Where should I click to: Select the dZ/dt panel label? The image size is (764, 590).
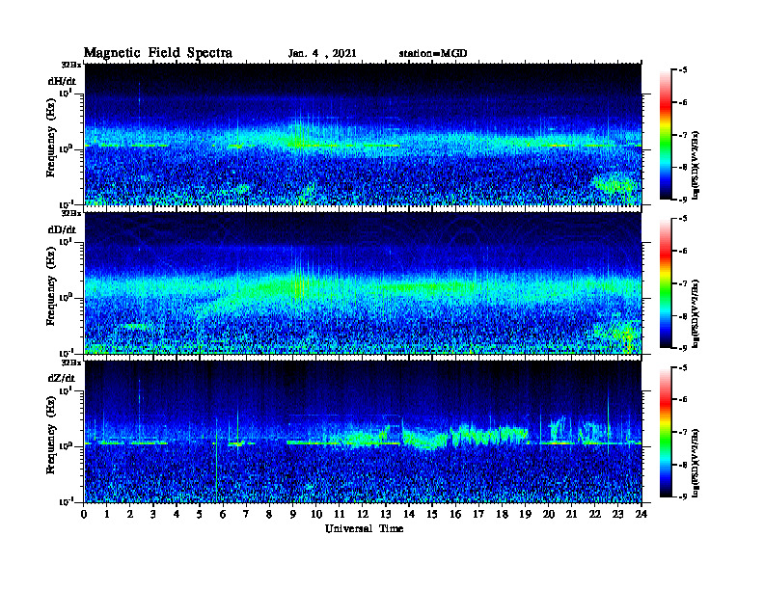coord(62,378)
